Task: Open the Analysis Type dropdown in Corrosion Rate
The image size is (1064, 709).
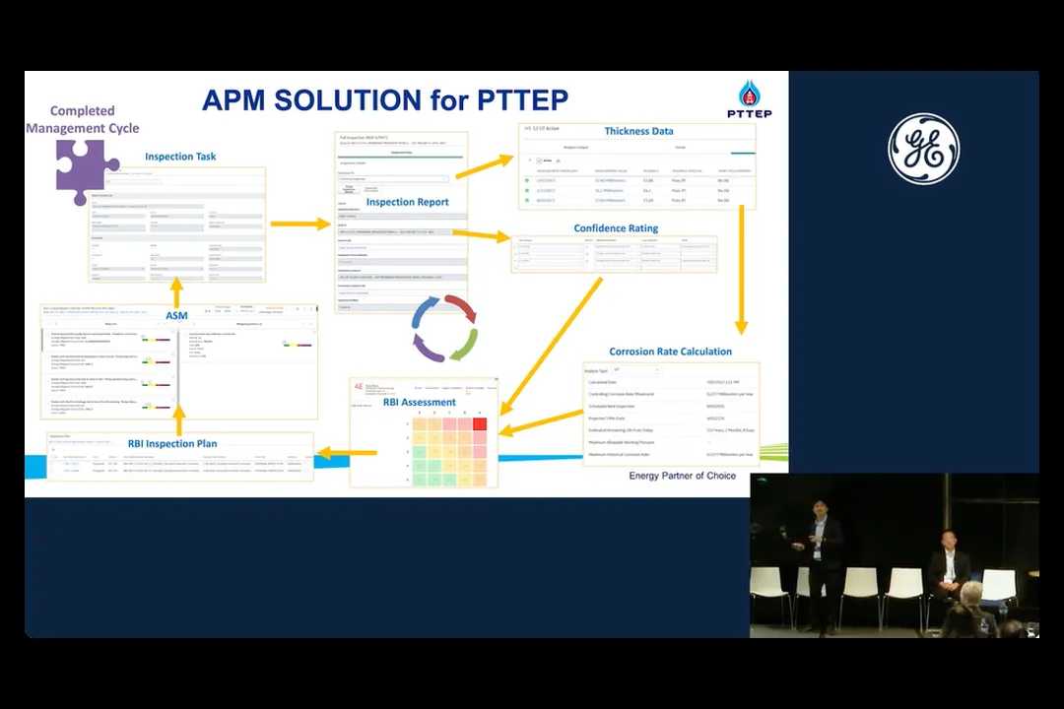Action: pyautogui.click(x=635, y=370)
